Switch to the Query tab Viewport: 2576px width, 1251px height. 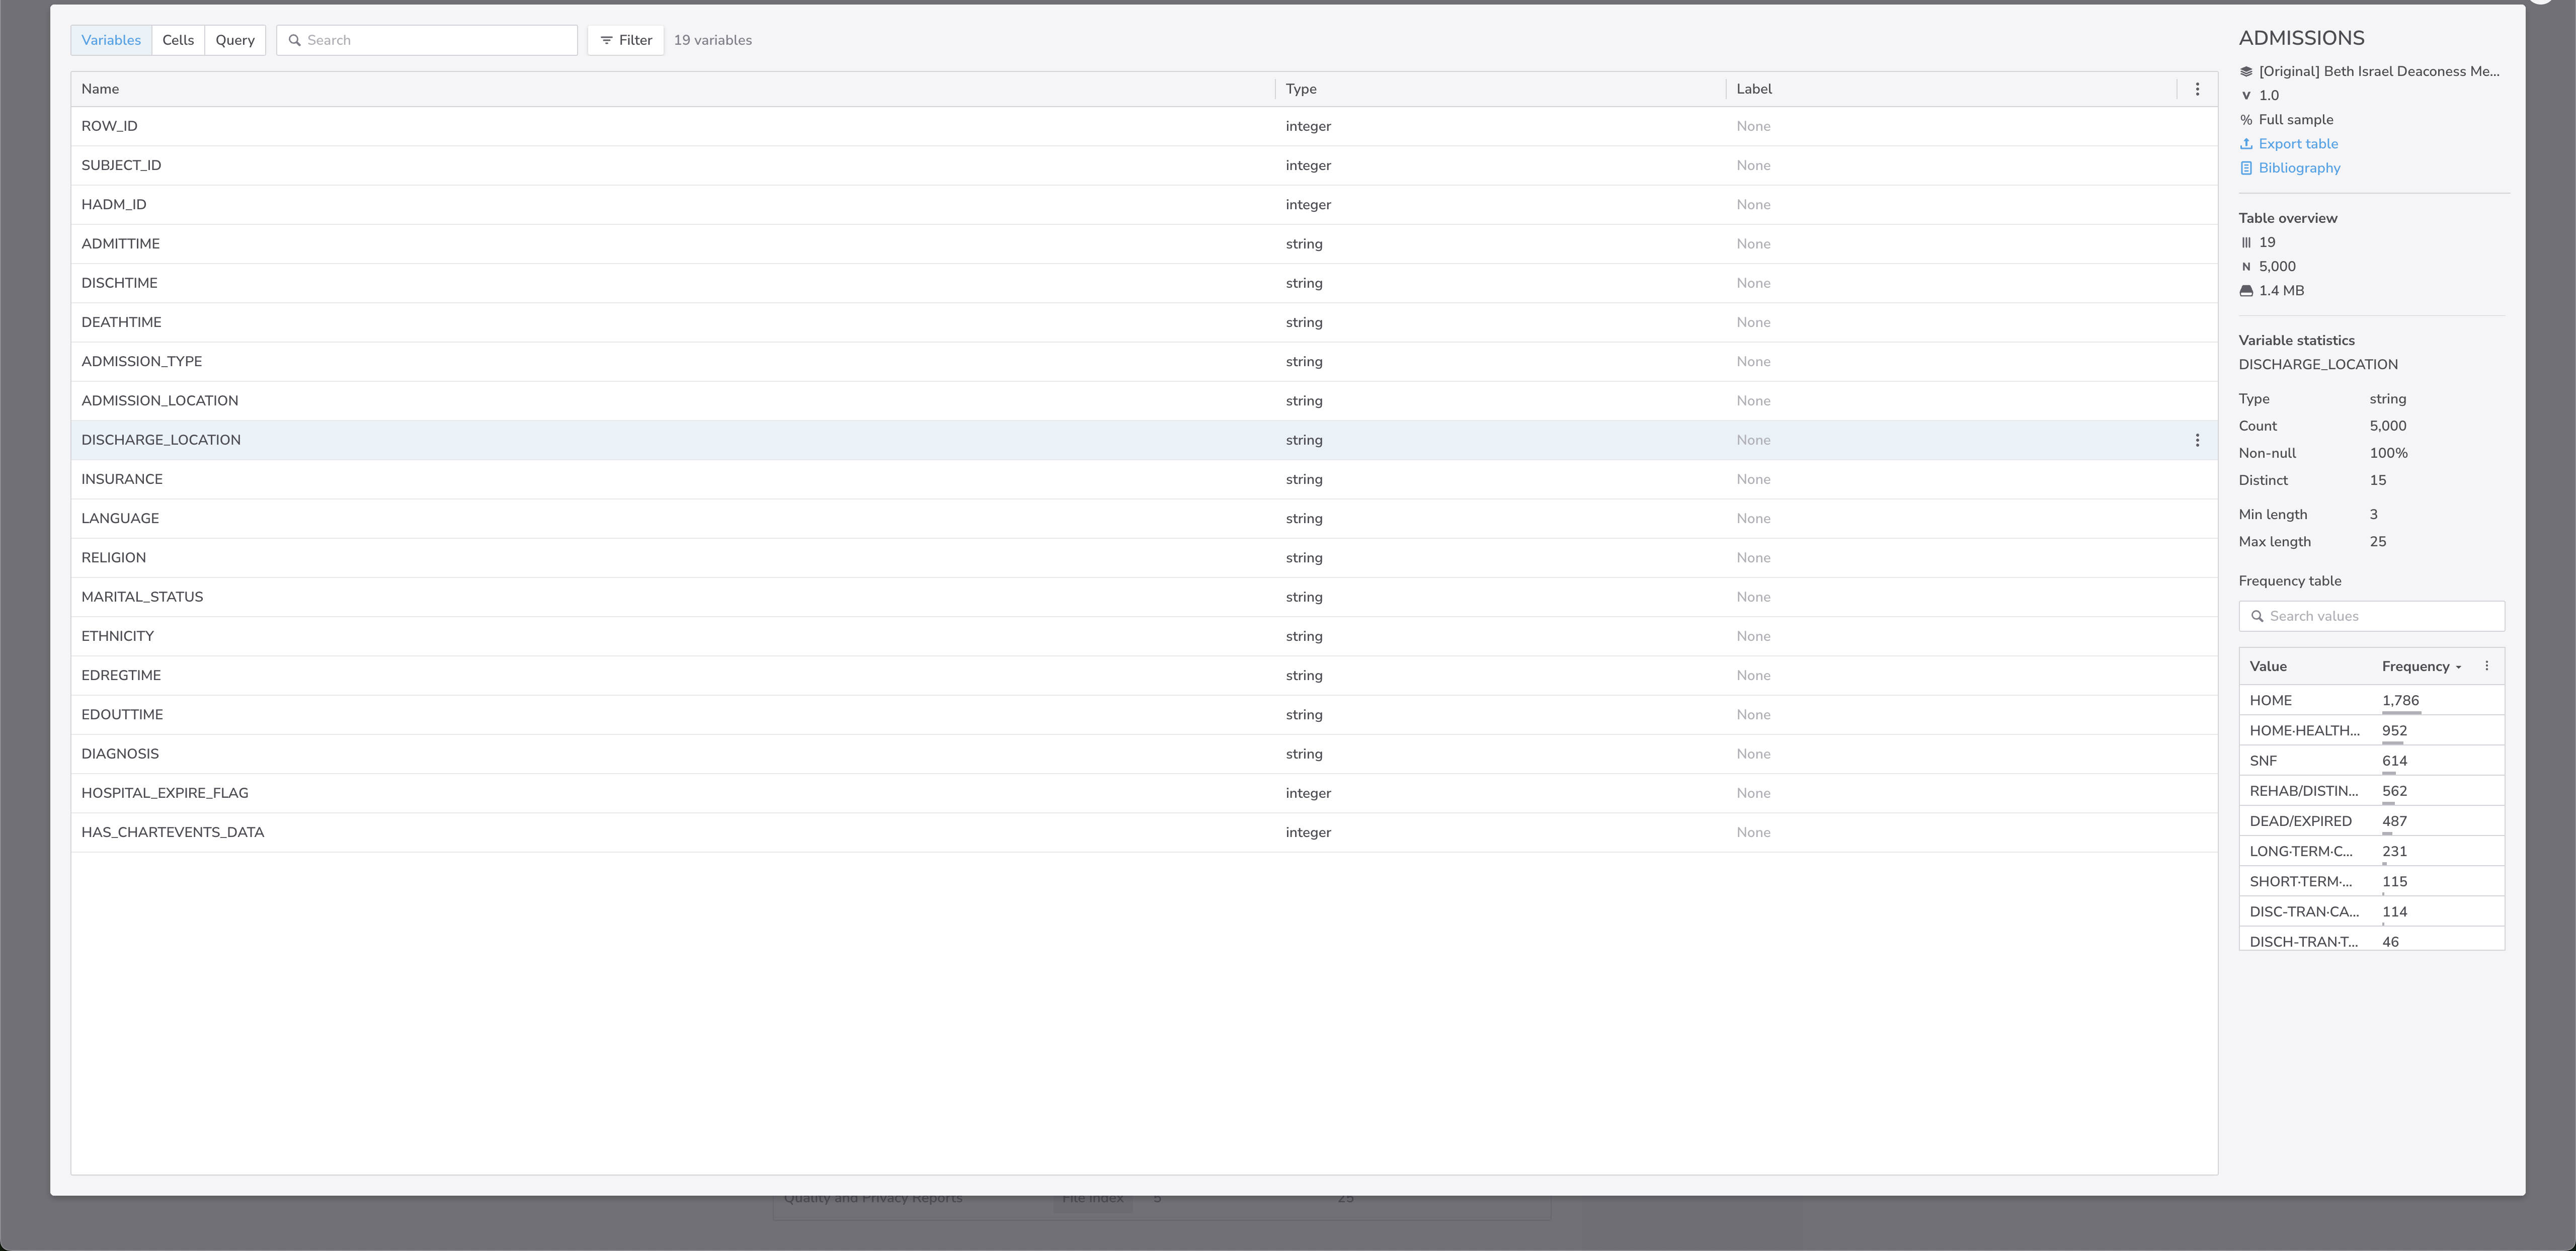pos(235,40)
